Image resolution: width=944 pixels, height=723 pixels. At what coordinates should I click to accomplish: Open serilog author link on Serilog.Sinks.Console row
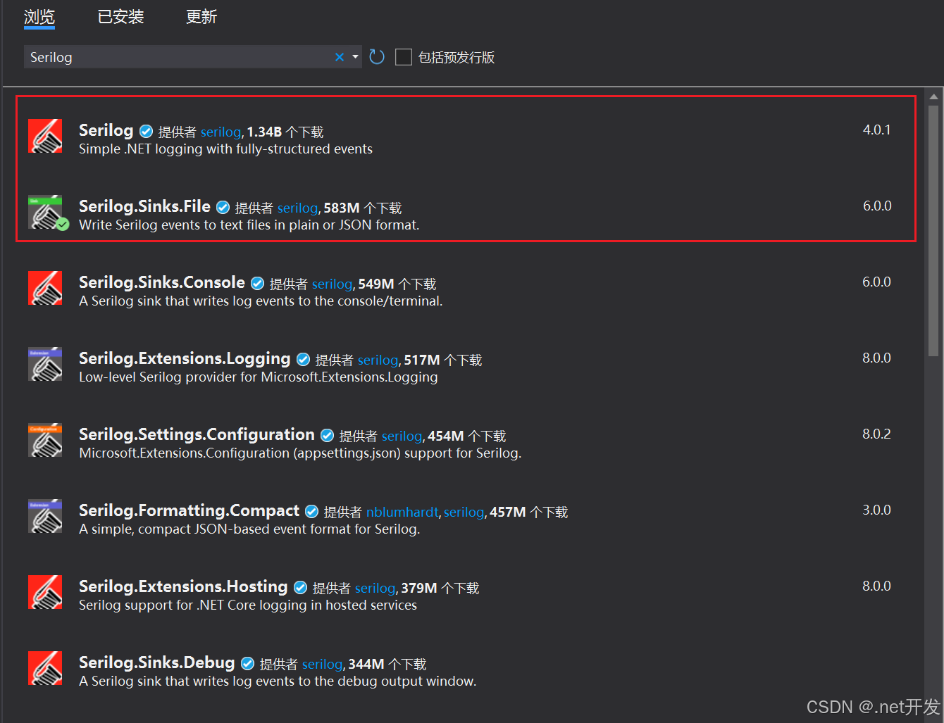(332, 284)
